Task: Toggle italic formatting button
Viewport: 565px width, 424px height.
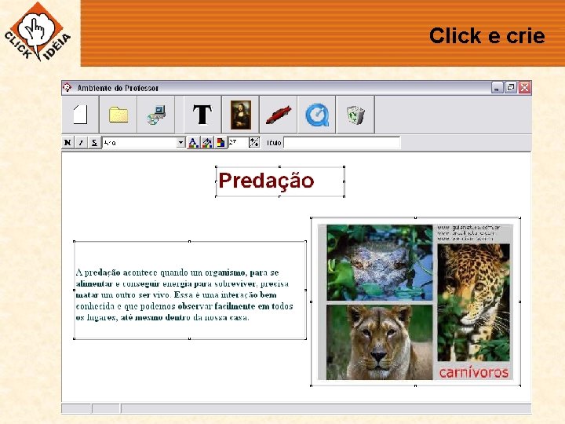Action: (81, 142)
